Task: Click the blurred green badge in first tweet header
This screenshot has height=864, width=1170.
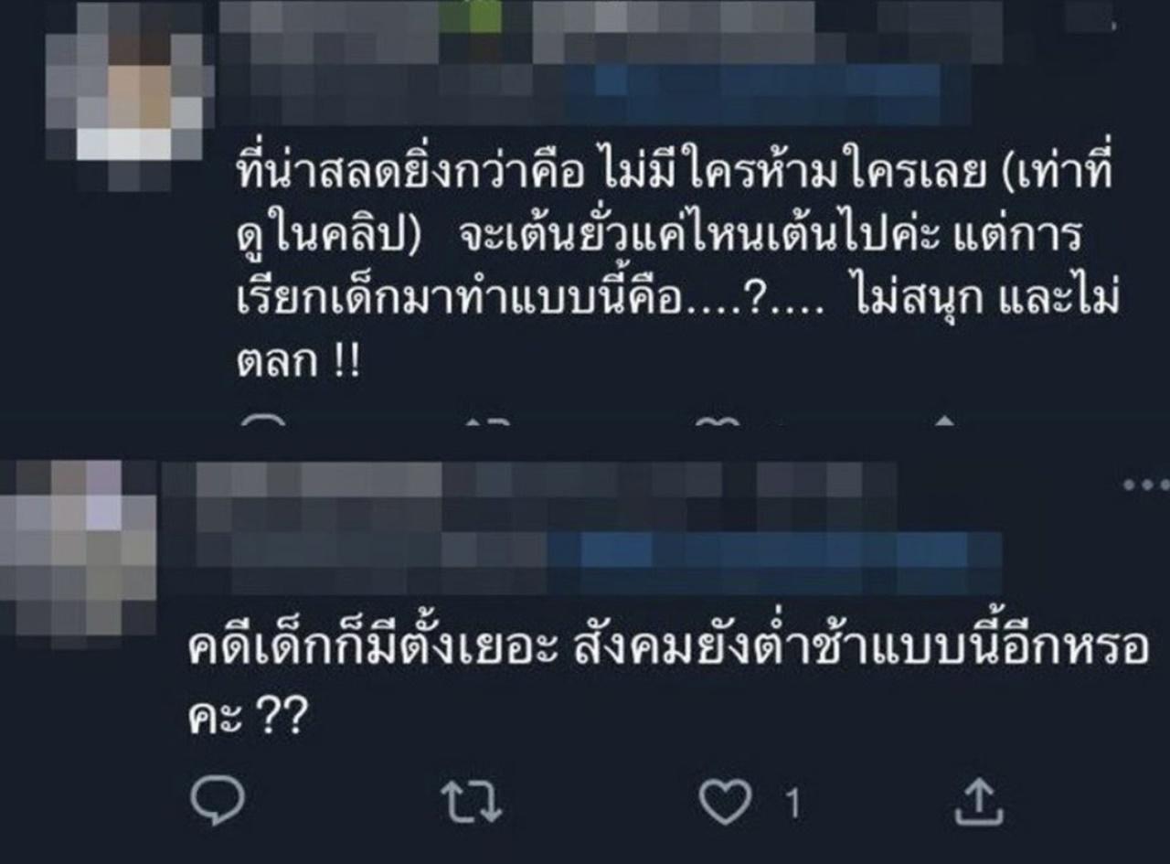Action: pyautogui.click(x=471, y=16)
